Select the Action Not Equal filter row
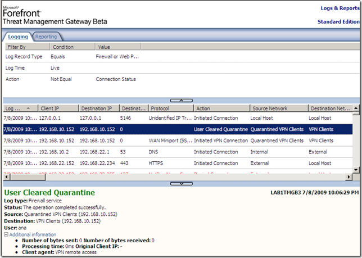 (x=181, y=79)
